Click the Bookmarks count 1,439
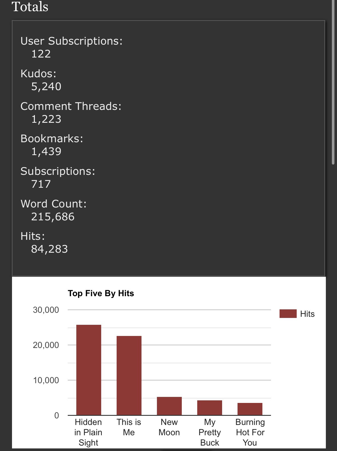Viewport: 337px width, 451px height. 46,151
